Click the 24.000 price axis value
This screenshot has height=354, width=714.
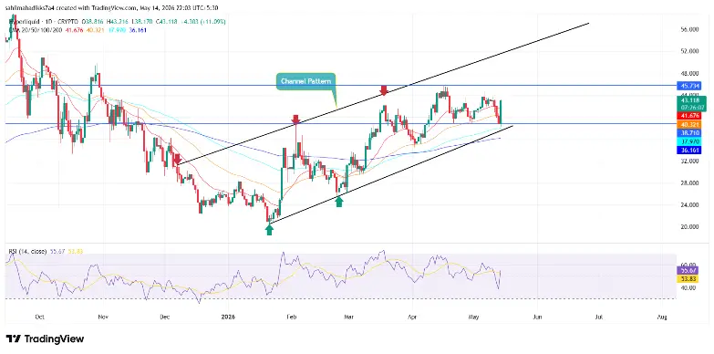(x=690, y=205)
